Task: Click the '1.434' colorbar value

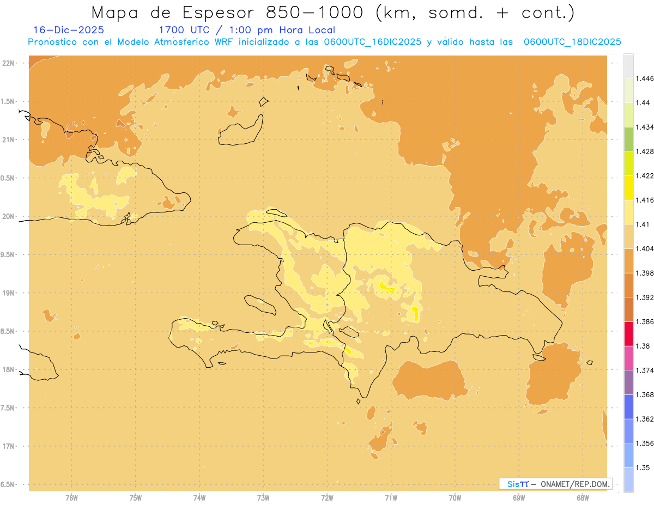Action: (x=645, y=127)
